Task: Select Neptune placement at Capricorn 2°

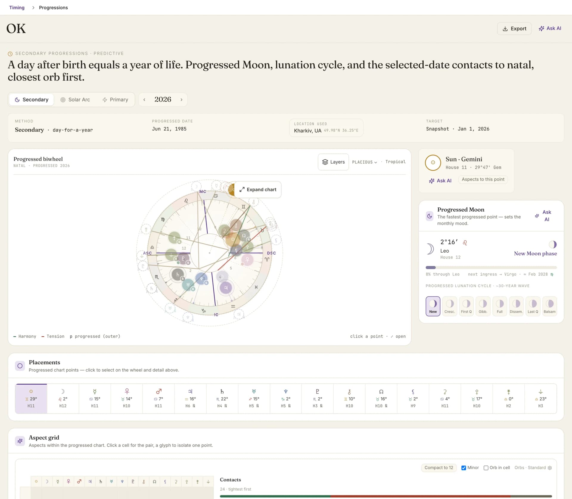Action: pos(286,399)
